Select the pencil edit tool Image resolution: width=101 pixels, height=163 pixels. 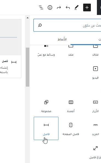(77, 7)
